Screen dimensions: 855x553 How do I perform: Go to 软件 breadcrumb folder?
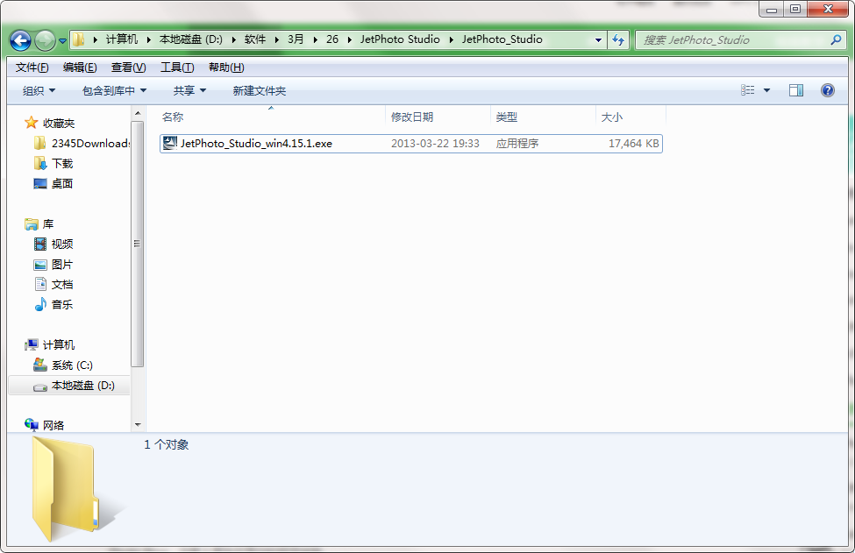click(x=254, y=39)
